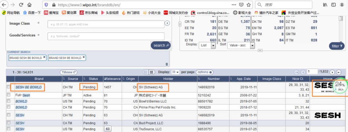The height and width of the screenshot is (132, 348).
Task: Click the SESH logo image thumbnail
Action: tap(328, 115)
